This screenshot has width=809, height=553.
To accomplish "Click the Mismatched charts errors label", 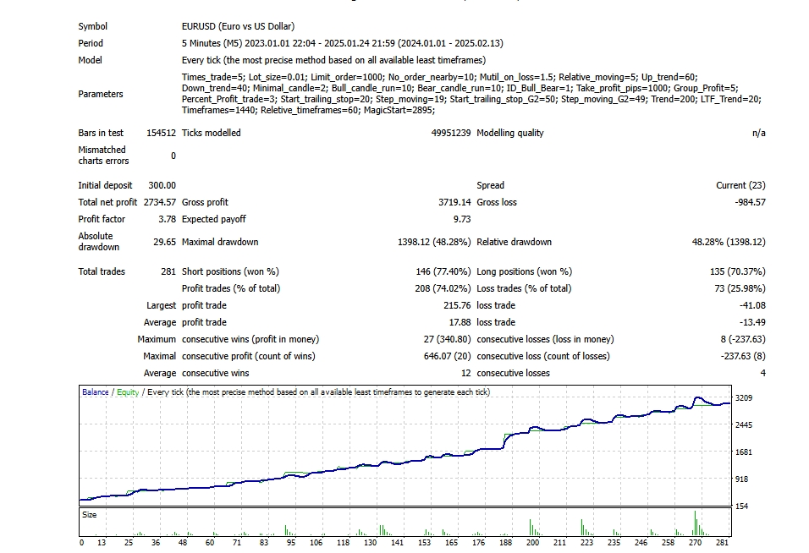I will [103, 156].
